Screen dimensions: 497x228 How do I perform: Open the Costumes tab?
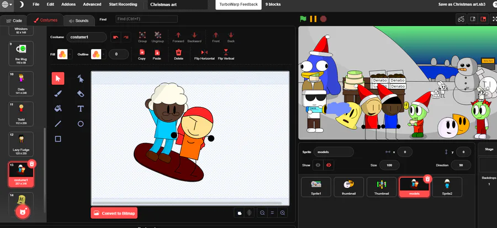[x=45, y=20]
